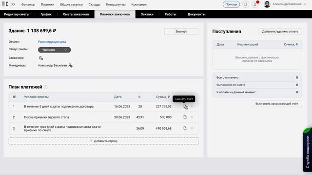Click Здание. 1 138 699,6 ₽ title
The height and width of the screenshot is (175, 312).
pos(32,31)
